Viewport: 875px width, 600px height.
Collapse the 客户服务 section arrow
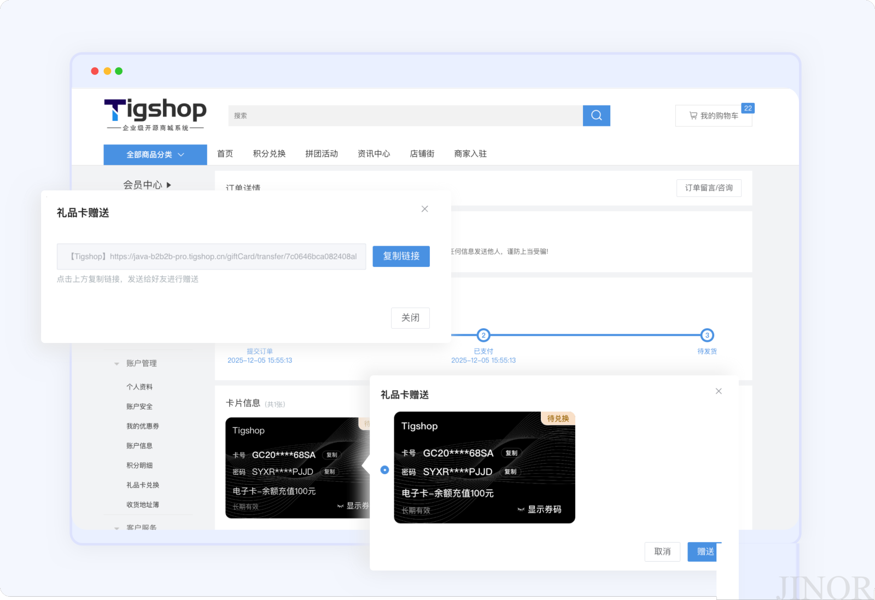pyautogui.click(x=116, y=528)
